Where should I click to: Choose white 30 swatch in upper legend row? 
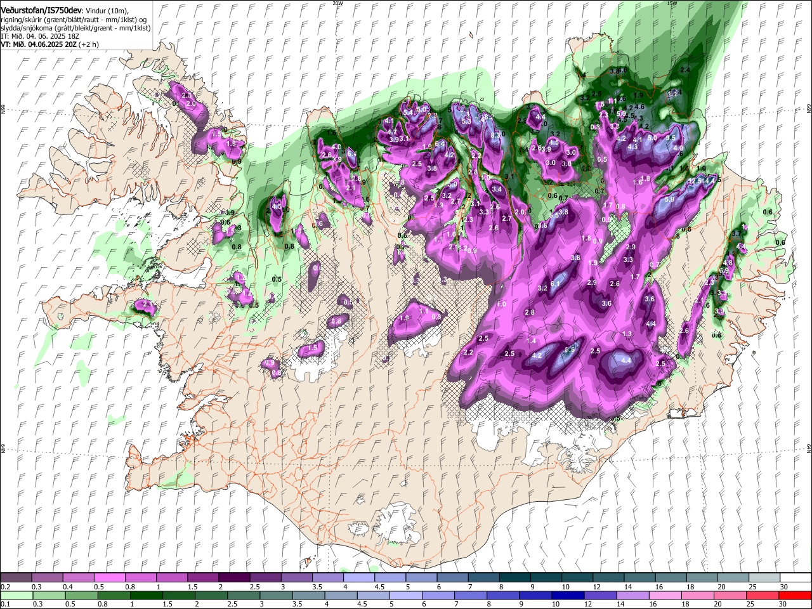(x=795, y=577)
